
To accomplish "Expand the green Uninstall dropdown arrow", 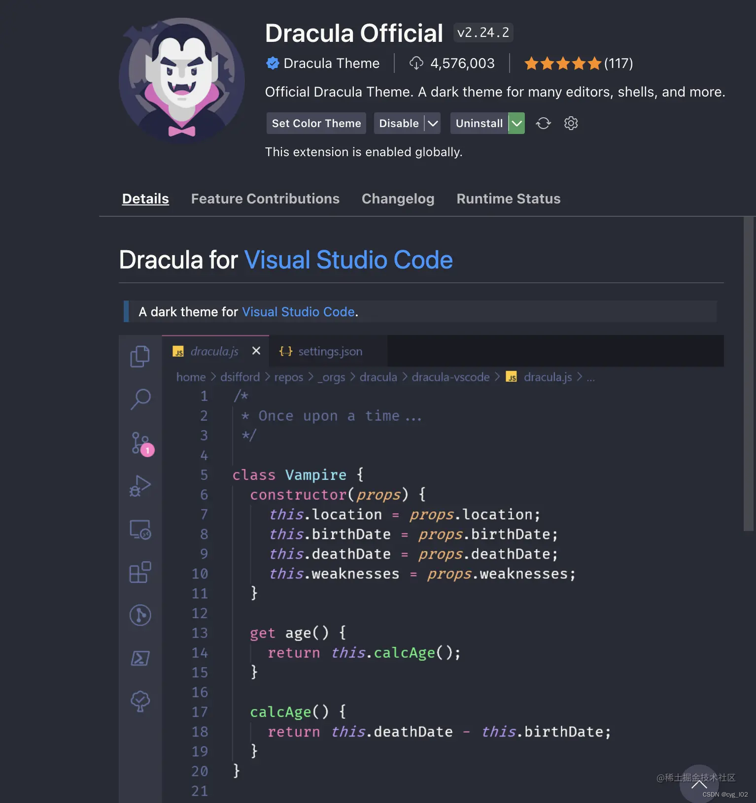I will (x=516, y=123).
